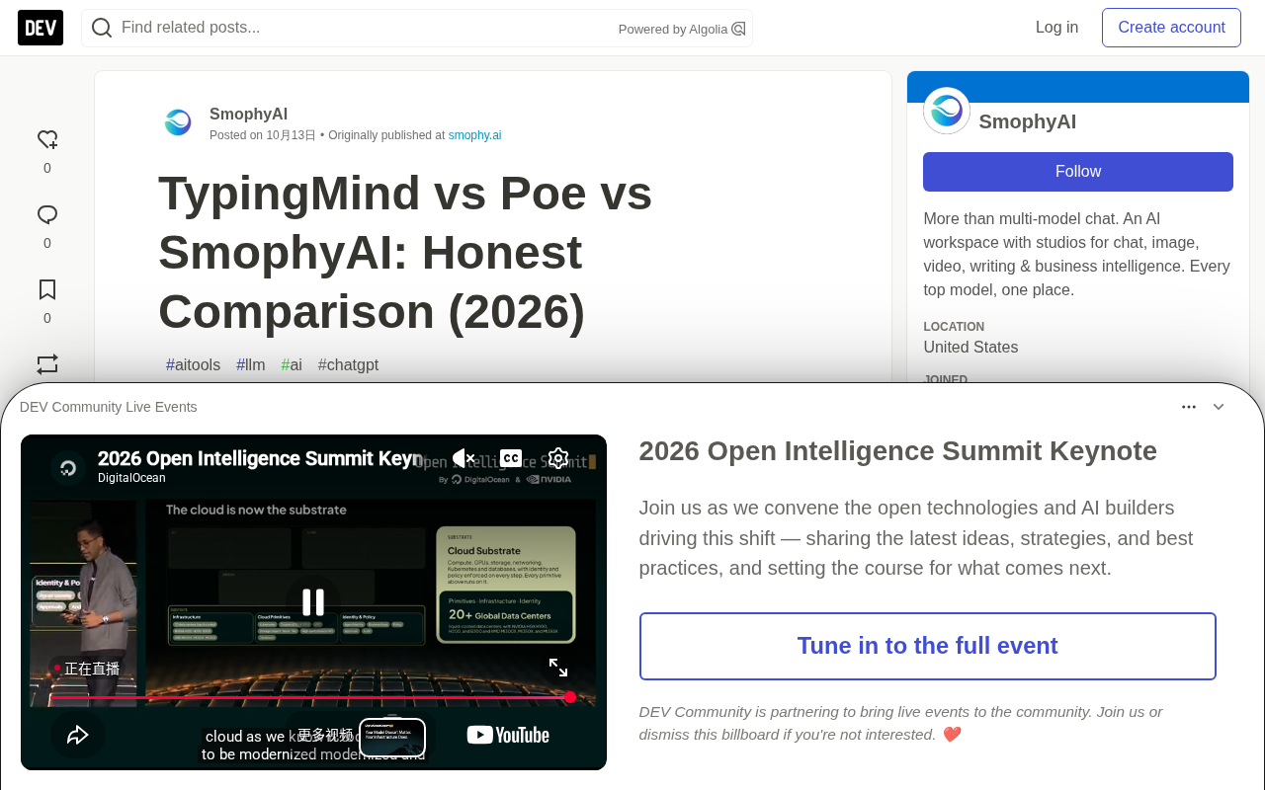Open the #llm tag
Screen dimensions: 1265x790
click(x=251, y=365)
